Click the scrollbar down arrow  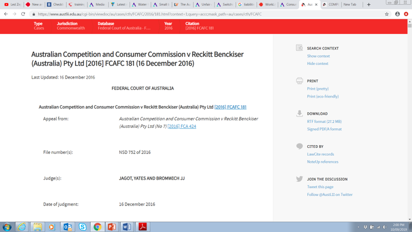coord(410,219)
